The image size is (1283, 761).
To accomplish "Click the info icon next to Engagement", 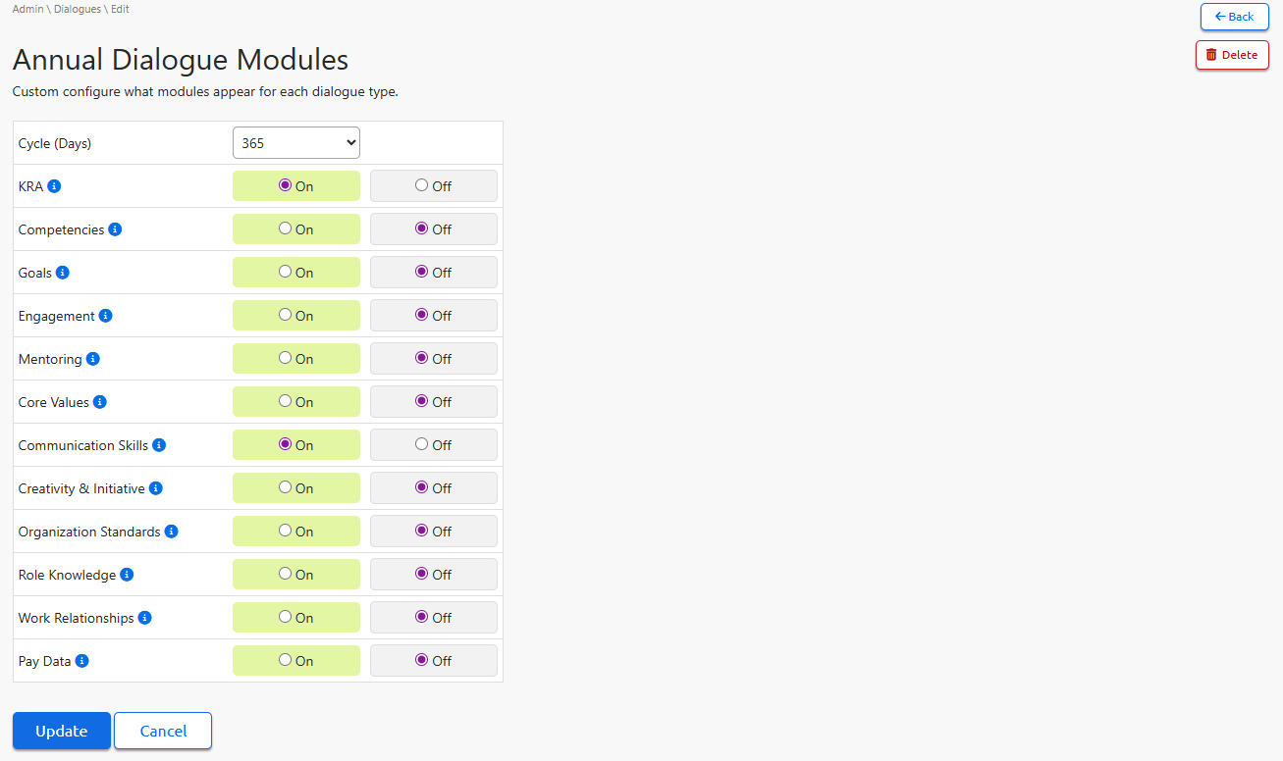I will pyautogui.click(x=106, y=316).
